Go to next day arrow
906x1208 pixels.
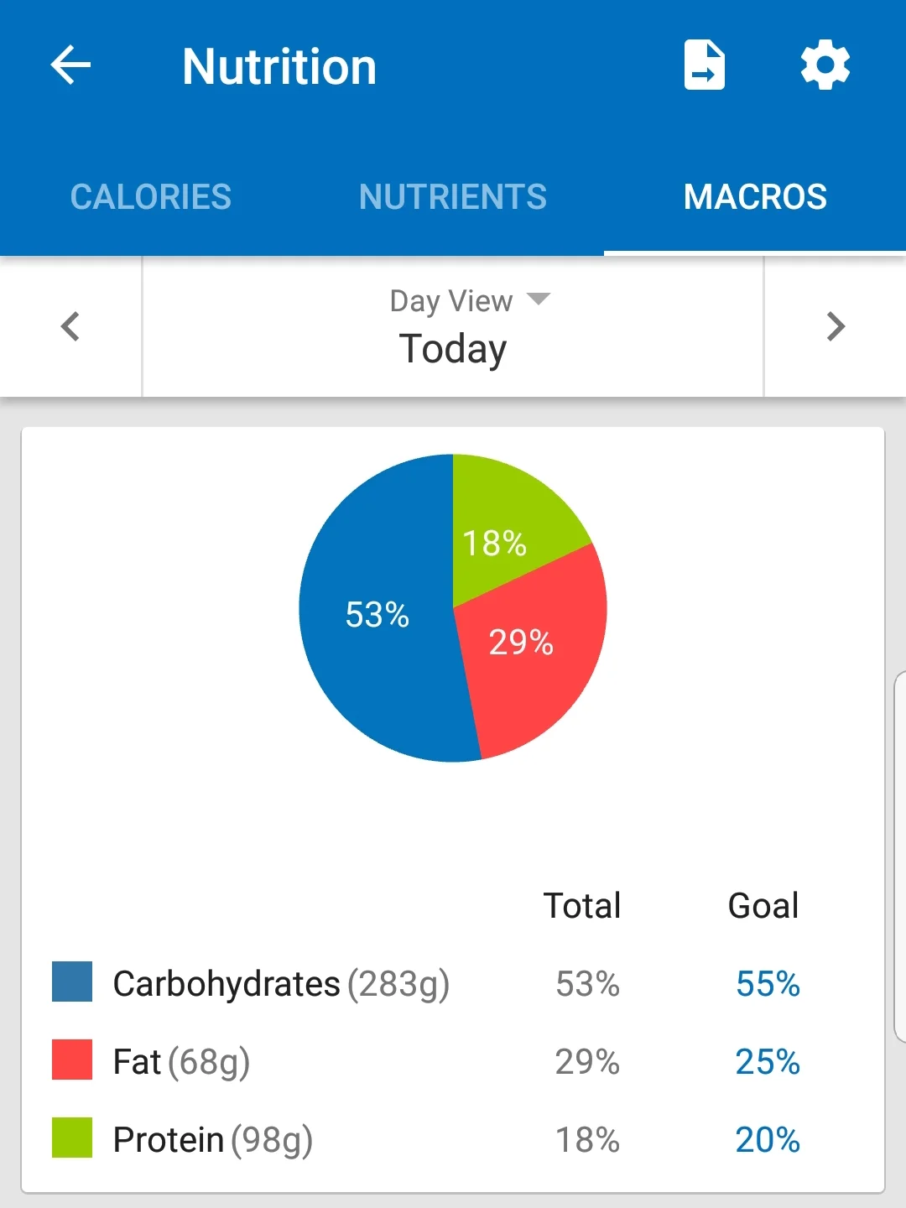tap(835, 326)
